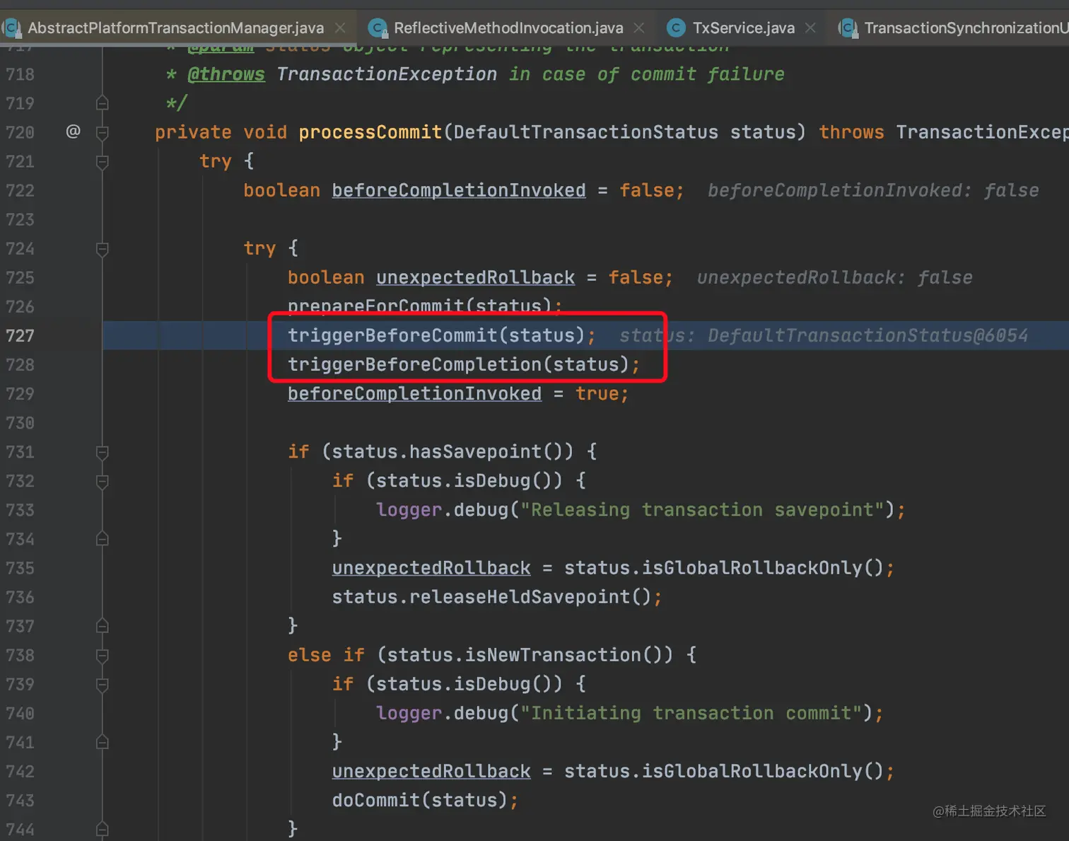Close the ReflectiveMethodInvocation.java tab
The height and width of the screenshot is (841, 1069).
tap(639, 28)
